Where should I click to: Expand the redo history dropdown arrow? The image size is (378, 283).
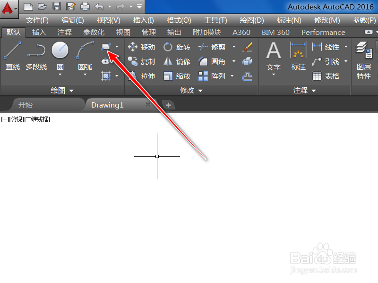click(x=131, y=7)
